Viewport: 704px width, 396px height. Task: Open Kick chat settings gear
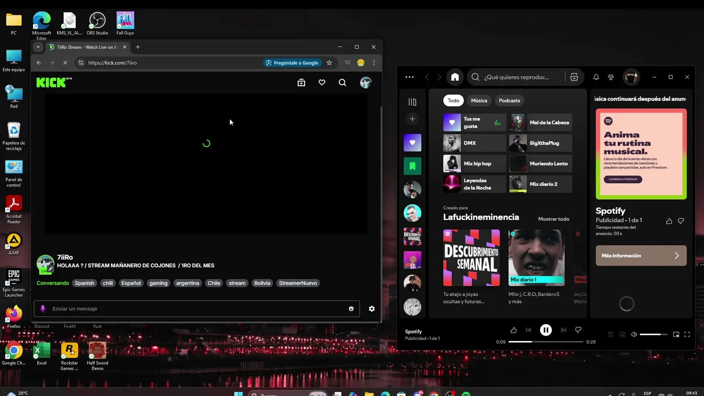pyautogui.click(x=372, y=309)
